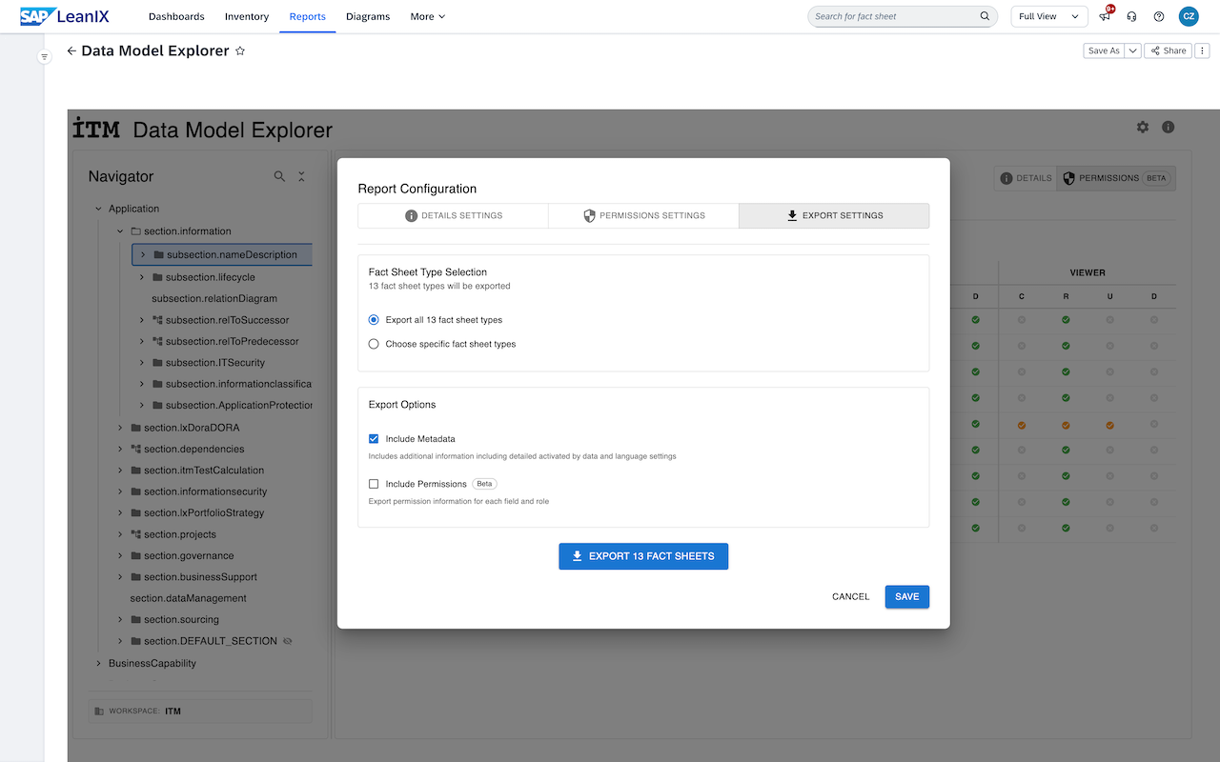Check Include Permissions checkbox
This screenshot has height=762, width=1220.
click(x=374, y=484)
